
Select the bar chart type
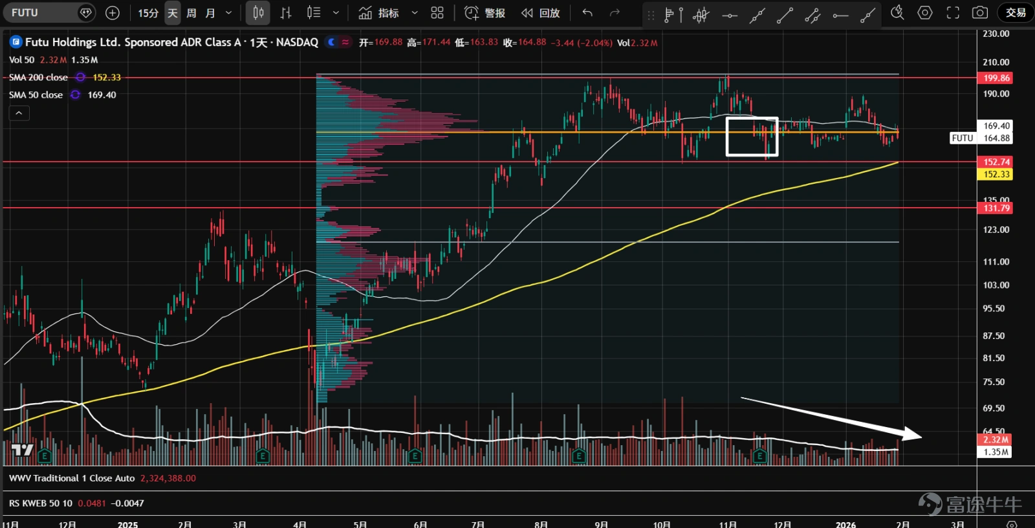point(286,13)
